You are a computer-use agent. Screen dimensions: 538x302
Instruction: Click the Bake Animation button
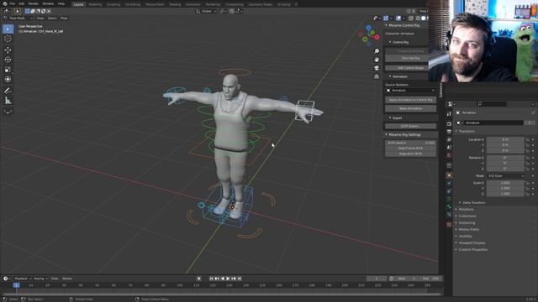click(411, 108)
